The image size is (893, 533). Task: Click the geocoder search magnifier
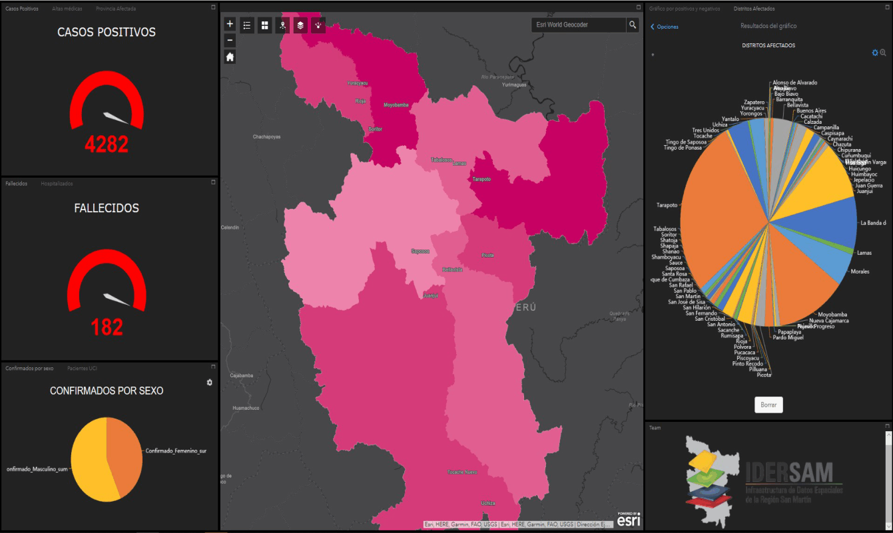(632, 25)
